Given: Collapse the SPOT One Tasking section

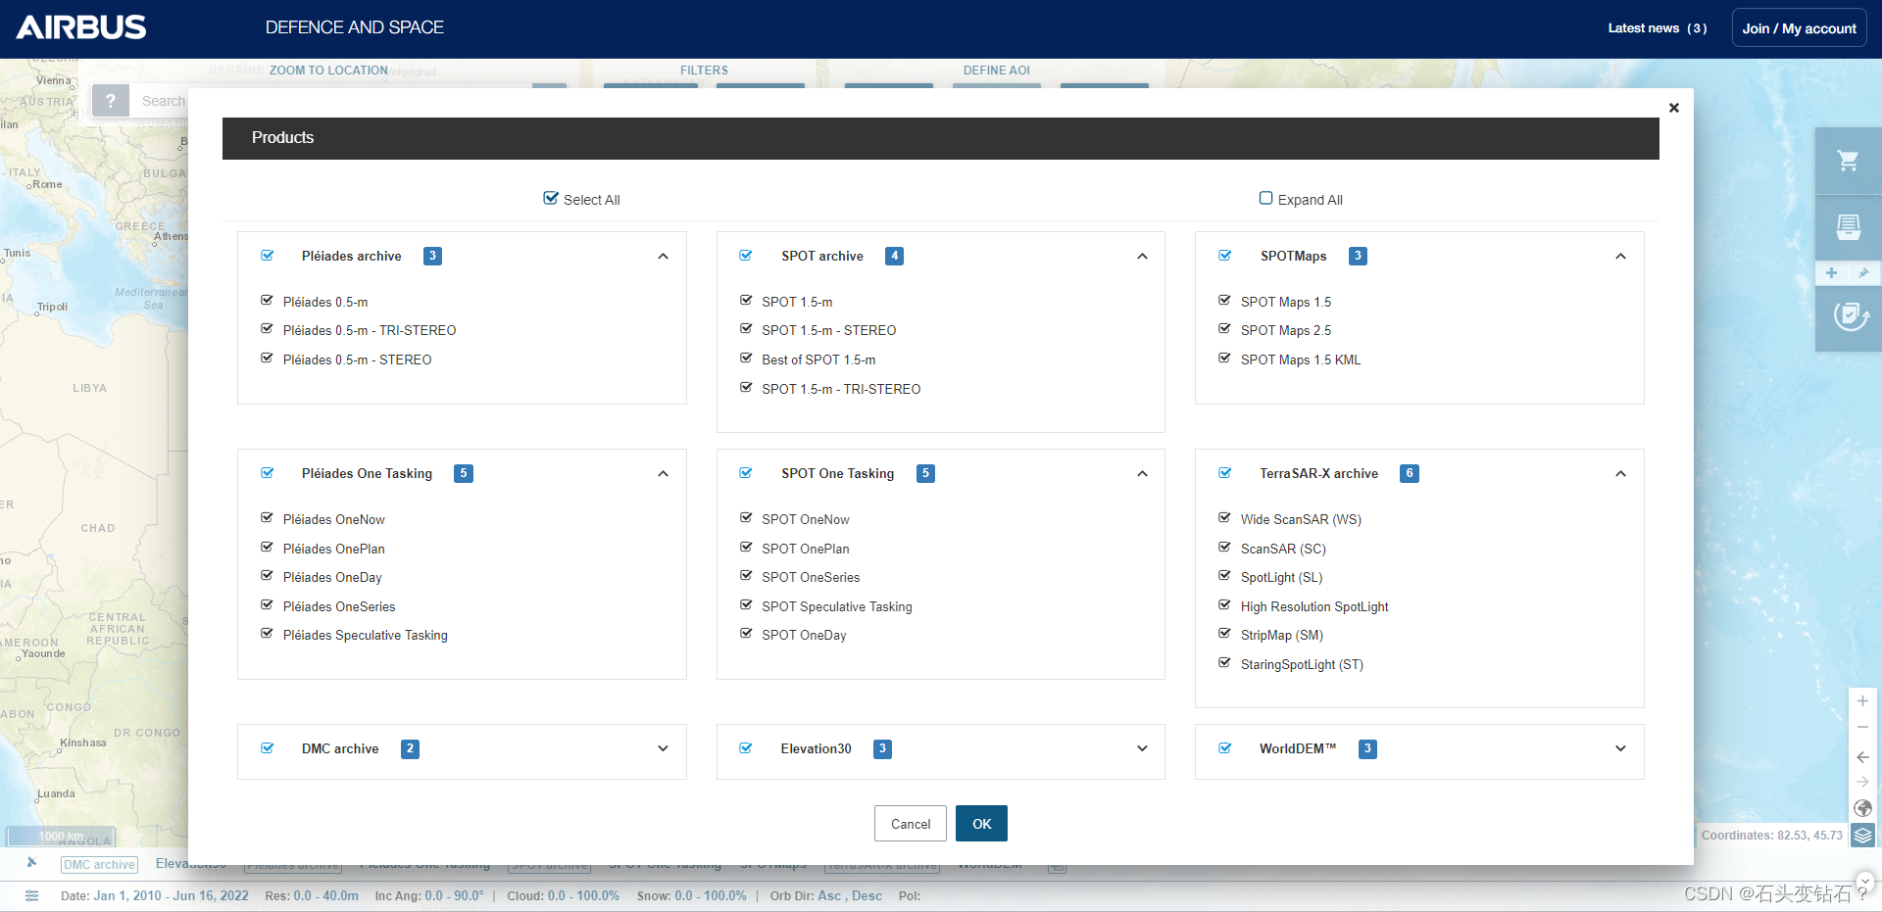Looking at the screenshot, I should [1143, 474].
